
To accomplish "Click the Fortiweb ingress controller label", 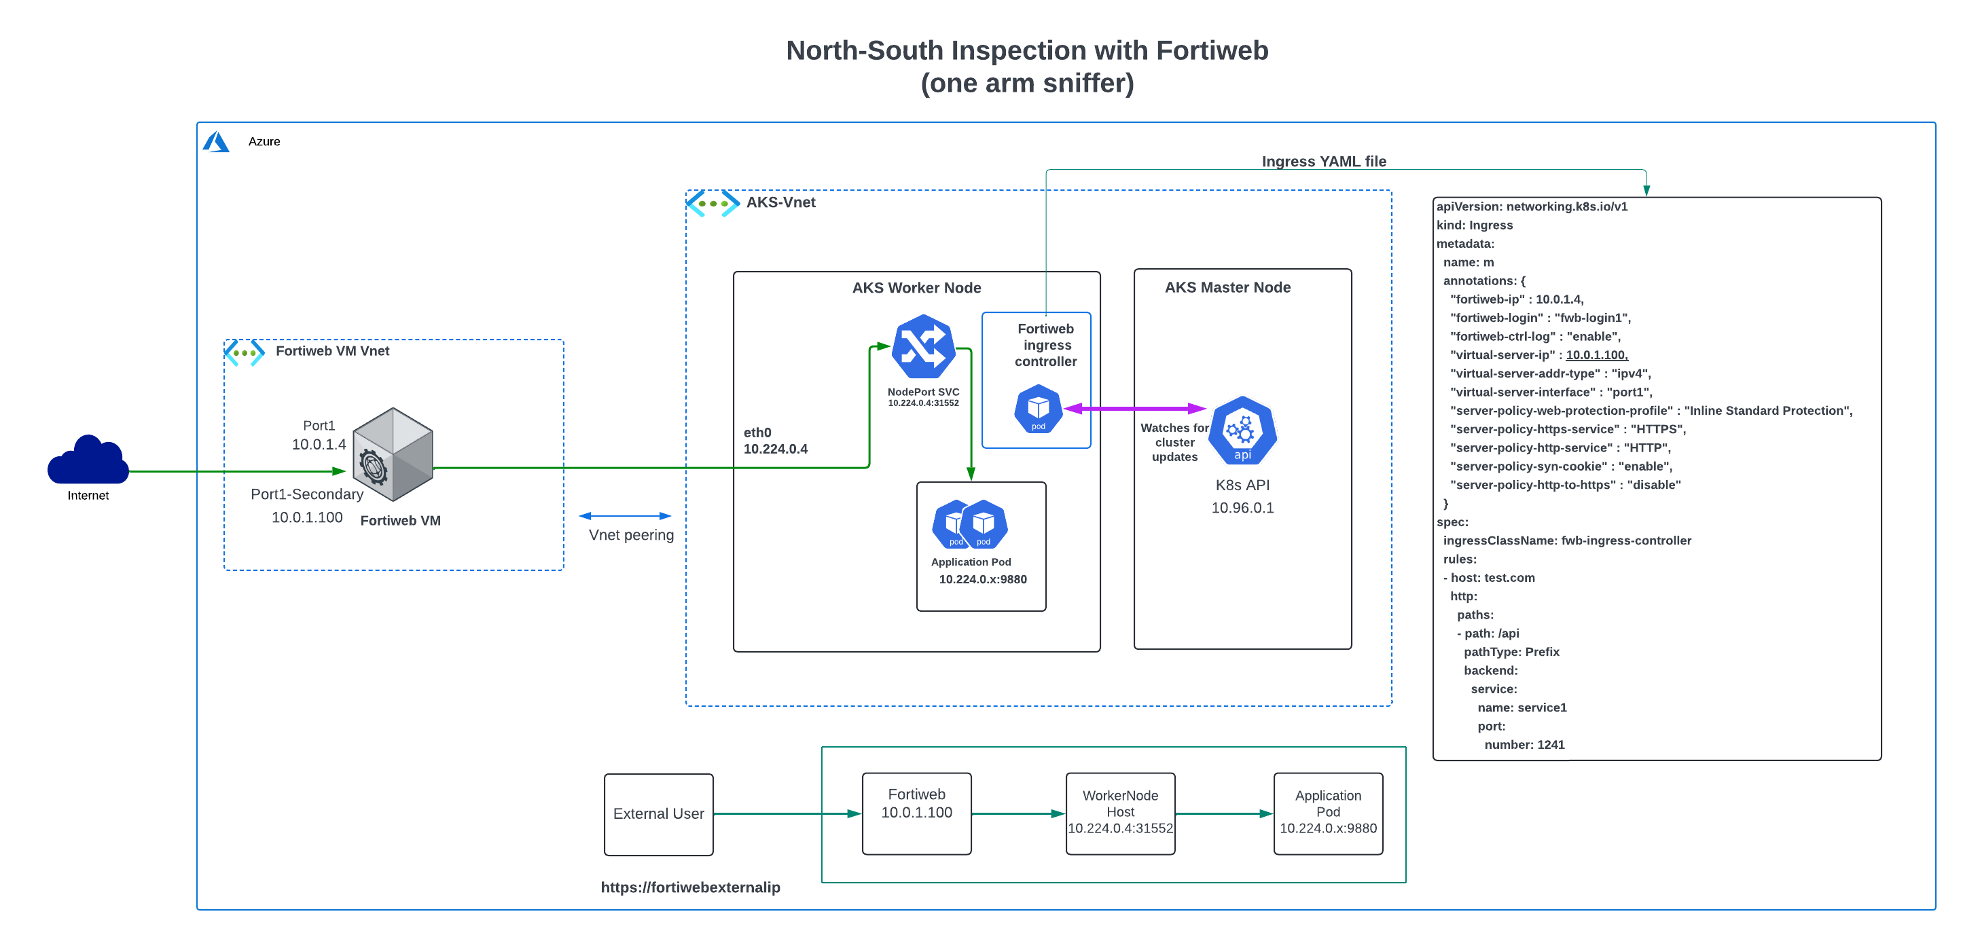I will tap(1045, 345).
